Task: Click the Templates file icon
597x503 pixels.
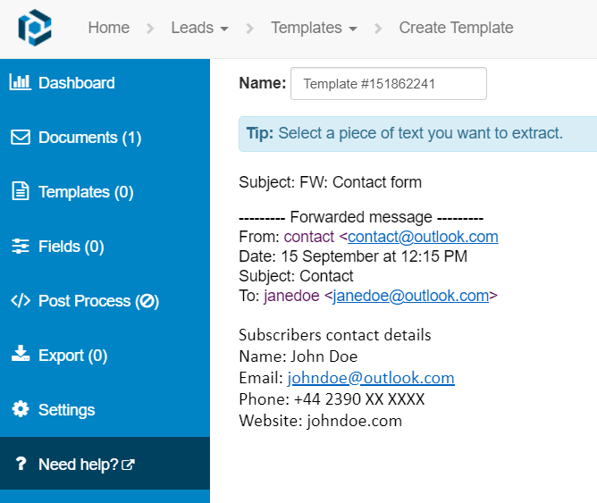Action: pos(20,191)
